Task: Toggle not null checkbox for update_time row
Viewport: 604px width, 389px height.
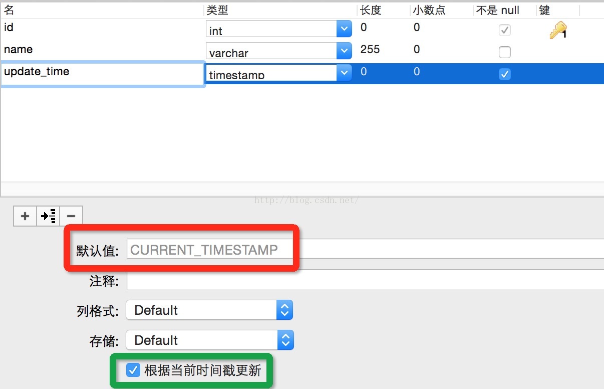Action: click(505, 74)
